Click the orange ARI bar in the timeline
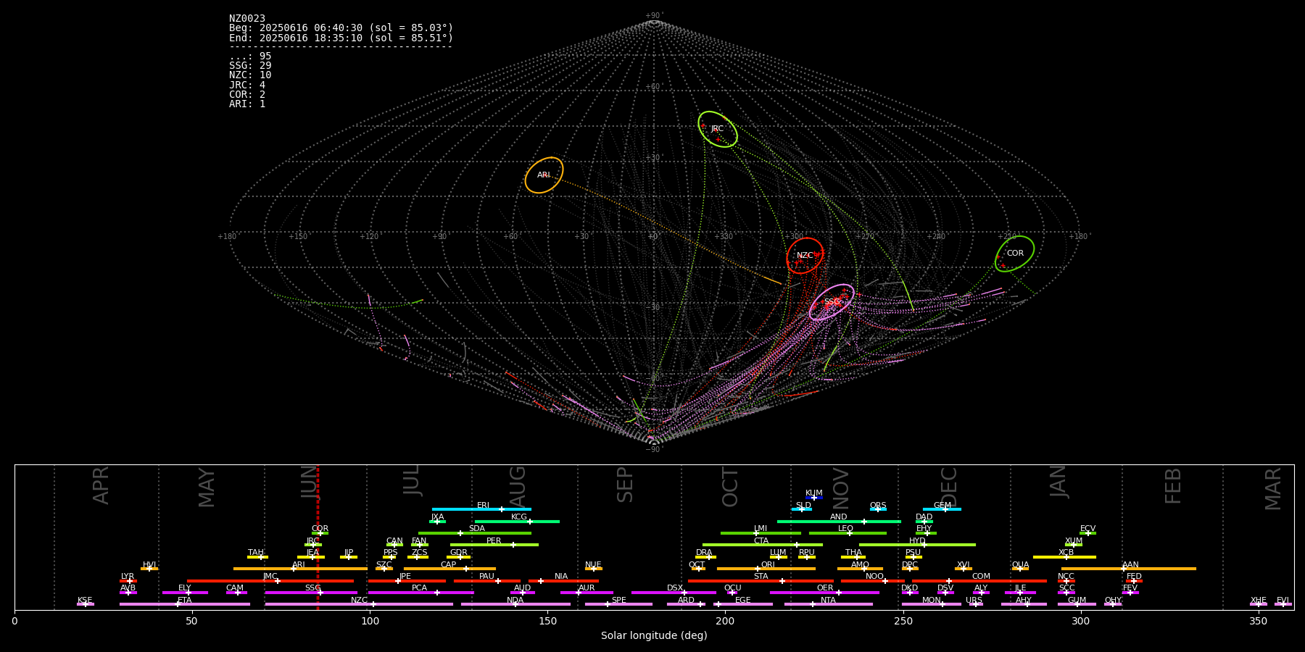This screenshot has width=1305, height=652. pyautogui.click(x=300, y=569)
